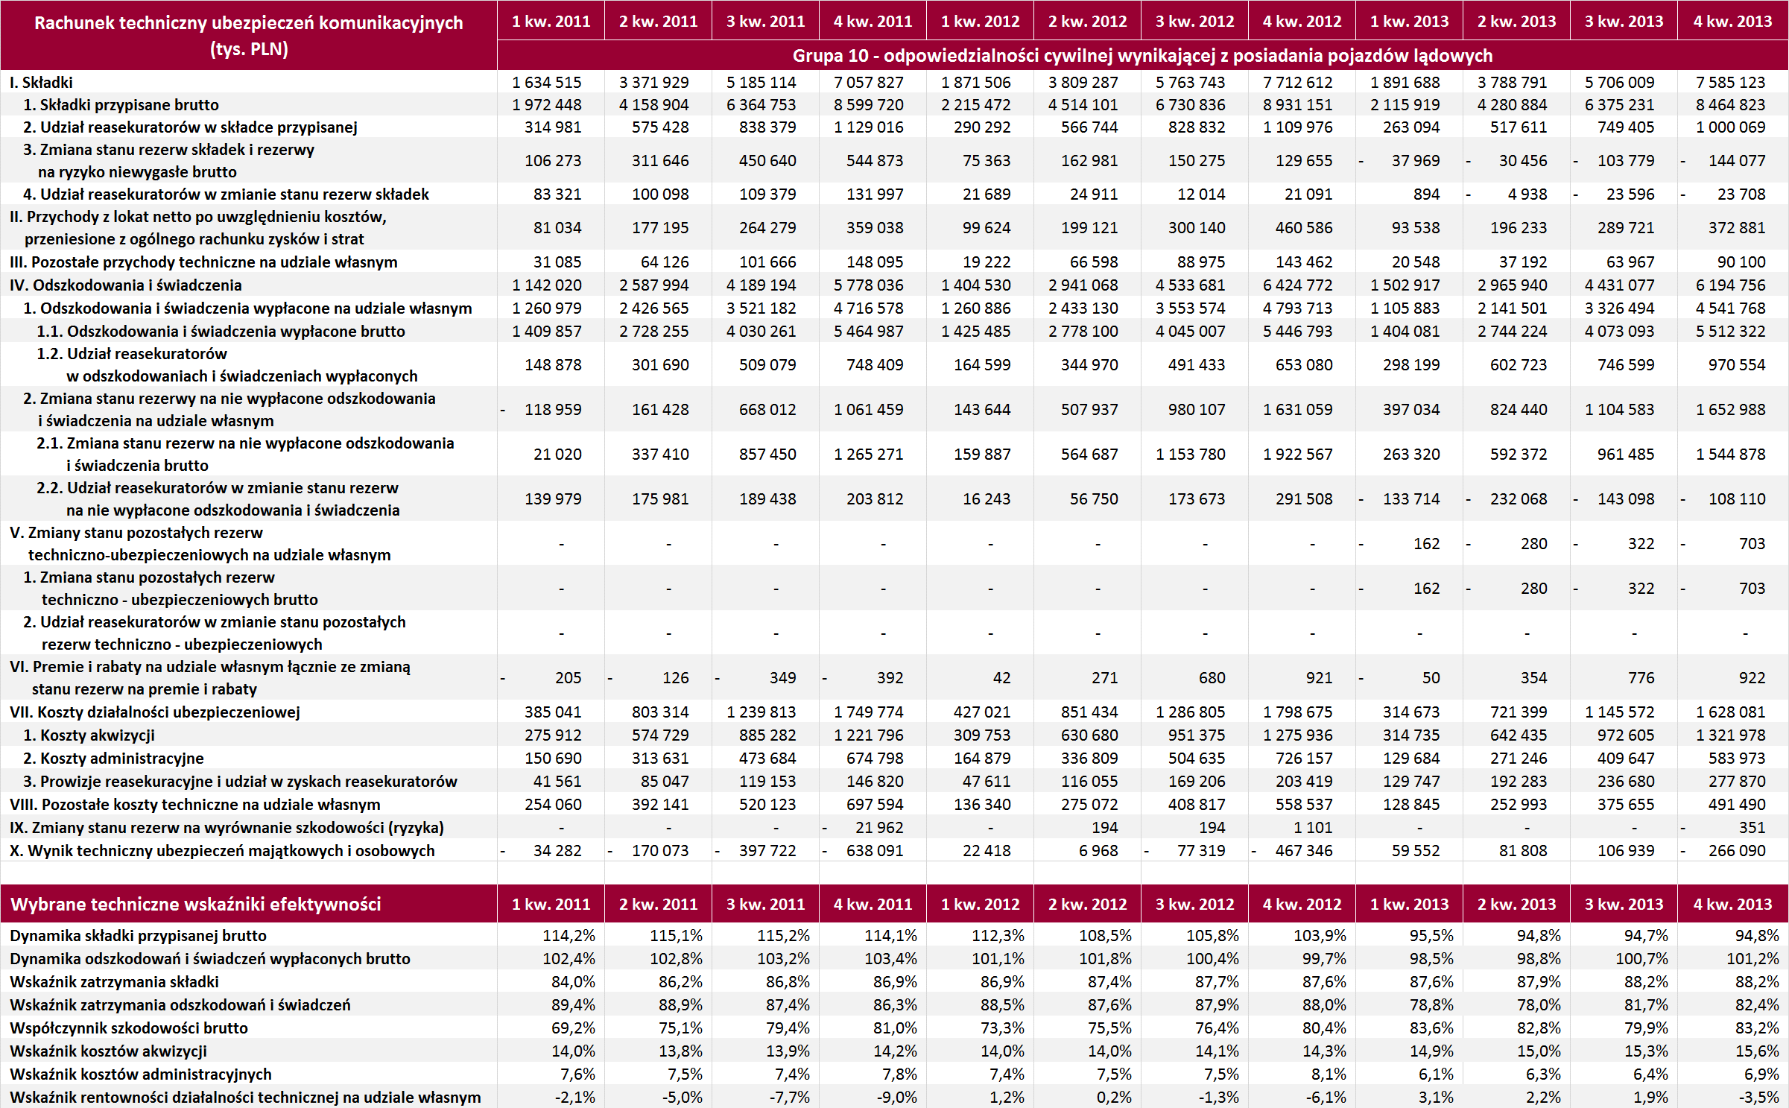Select value '1 634 515' in Składki row

click(547, 83)
